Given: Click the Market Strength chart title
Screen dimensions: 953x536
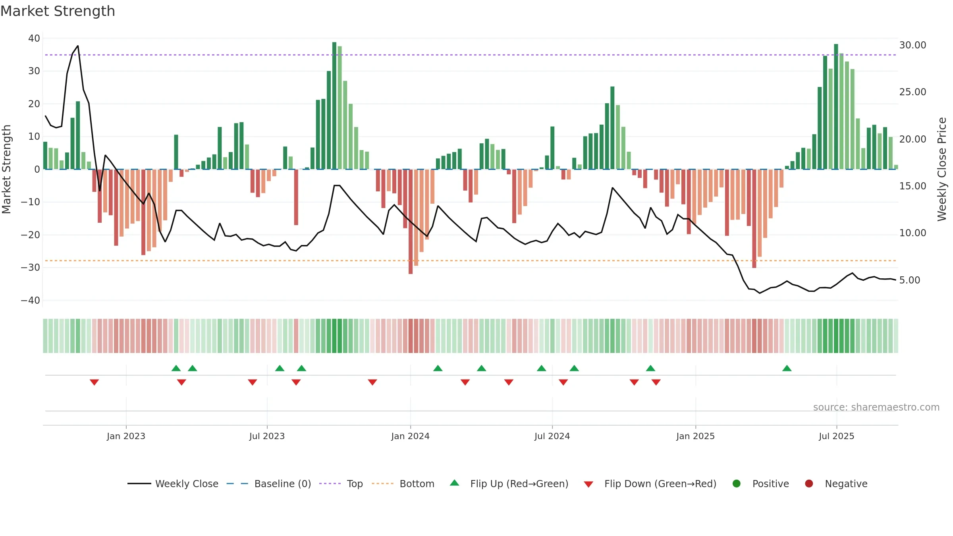Looking at the screenshot, I should 58,11.
